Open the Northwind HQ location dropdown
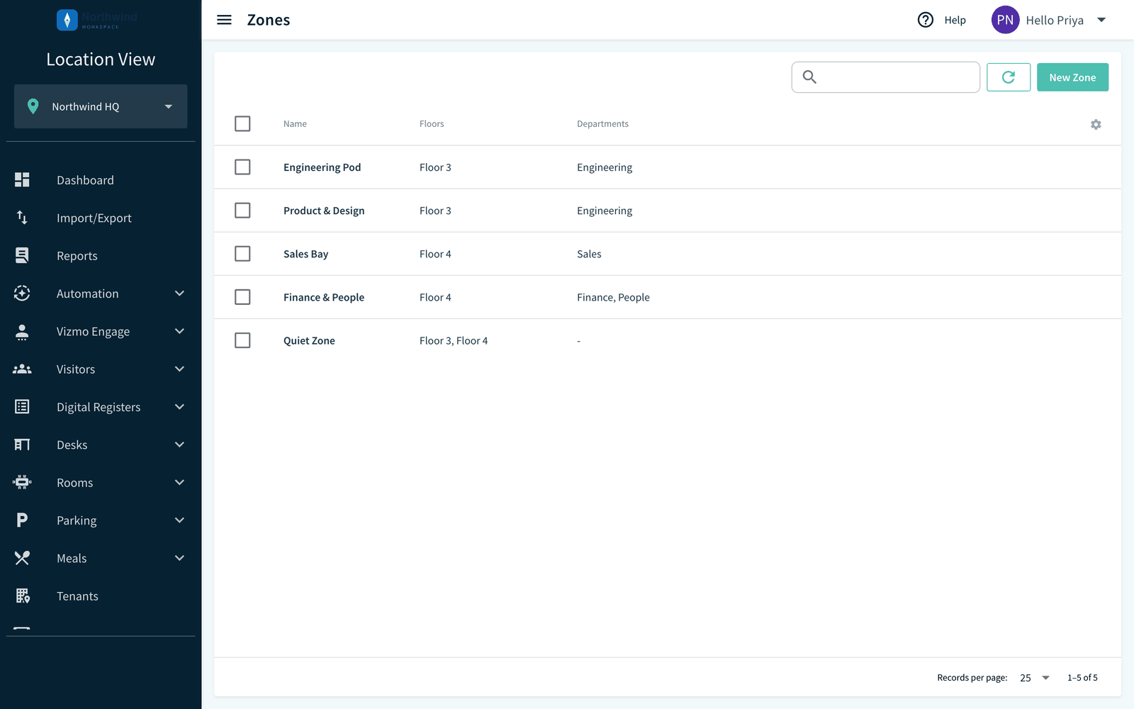 tap(101, 106)
